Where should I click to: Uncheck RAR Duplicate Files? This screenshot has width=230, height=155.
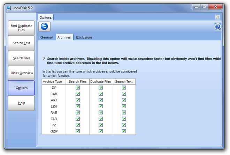(101, 113)
